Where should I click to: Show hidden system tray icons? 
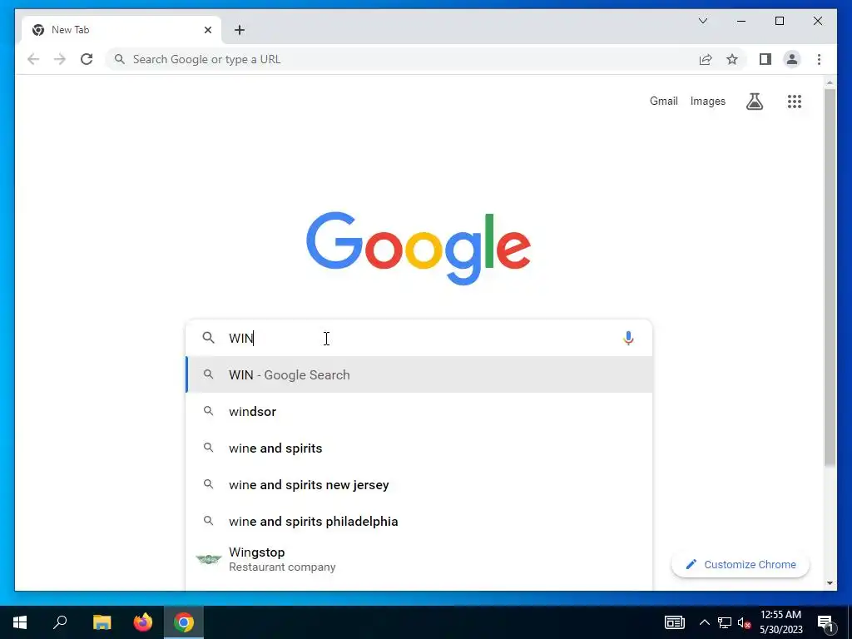point(704,622)
